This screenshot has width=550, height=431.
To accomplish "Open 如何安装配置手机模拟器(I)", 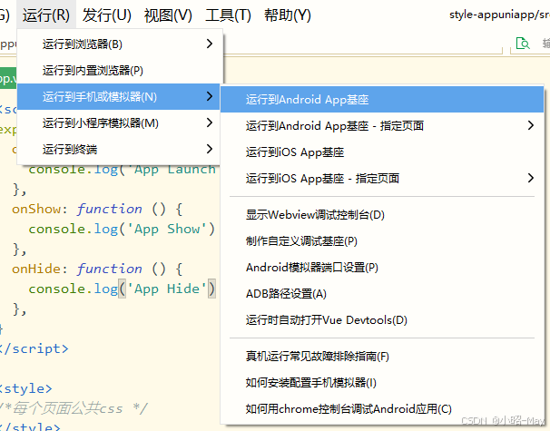I will [382, 383].
